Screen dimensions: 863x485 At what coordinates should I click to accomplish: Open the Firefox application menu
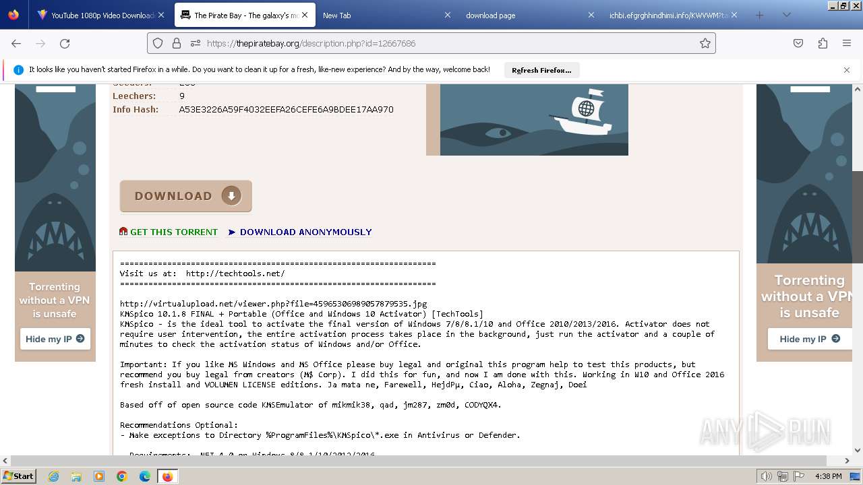point(847,43)
